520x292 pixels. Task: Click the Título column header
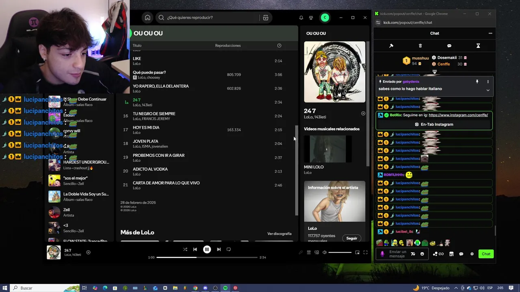[137, 45]
